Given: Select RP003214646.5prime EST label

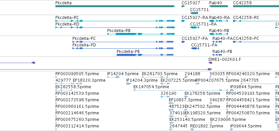Looking at the screenshot, I should coord(77,113).
